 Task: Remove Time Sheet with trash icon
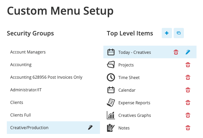click(x=188, y=77)
